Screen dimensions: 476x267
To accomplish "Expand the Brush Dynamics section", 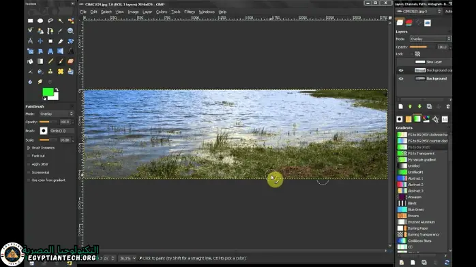I will click(x=29, y=148).
